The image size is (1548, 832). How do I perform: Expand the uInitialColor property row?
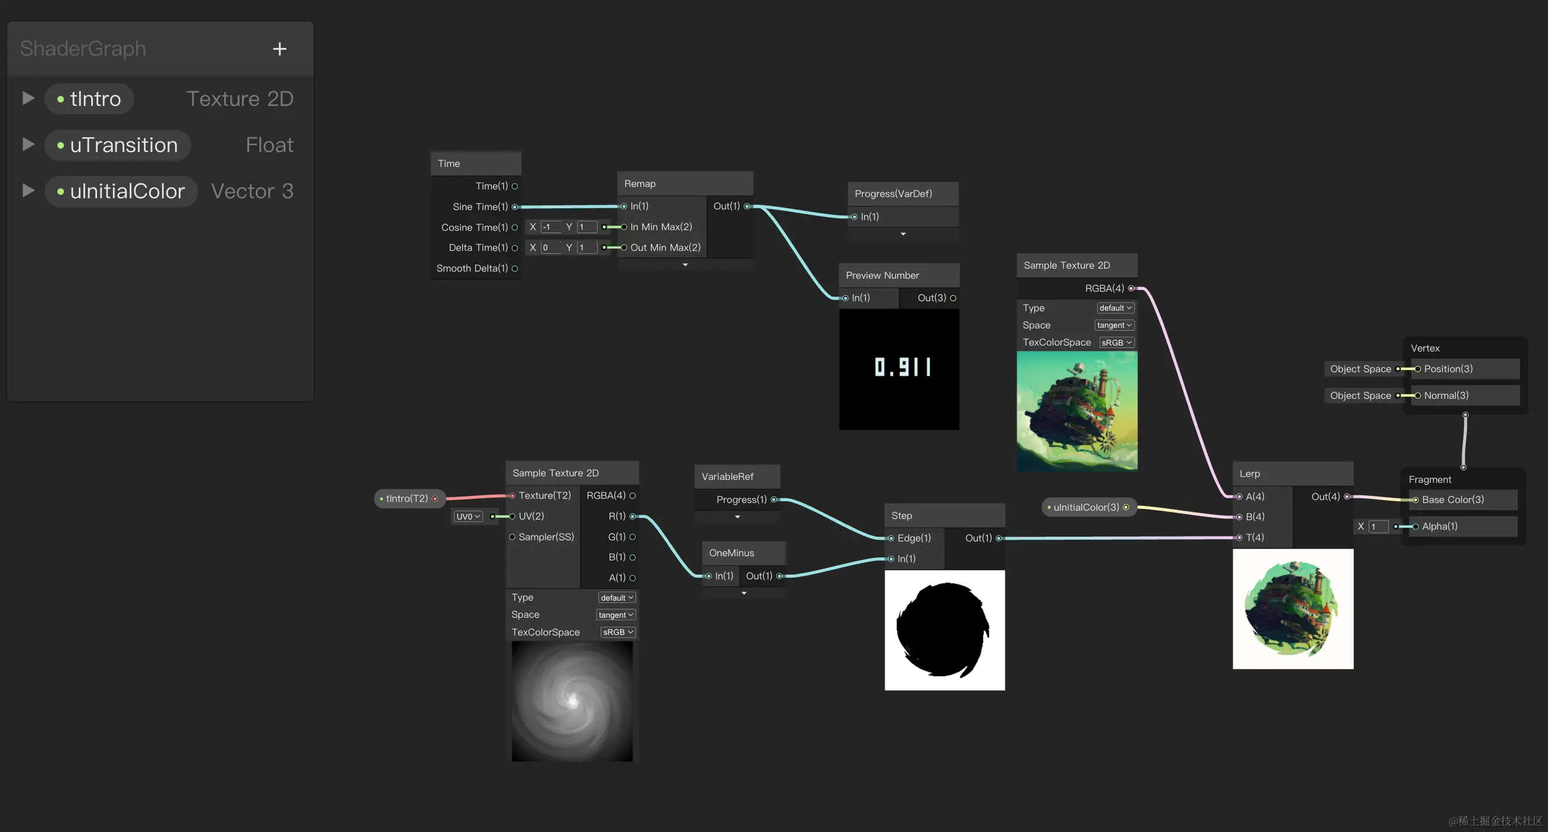pyautogui.click(x=28, y=191)
